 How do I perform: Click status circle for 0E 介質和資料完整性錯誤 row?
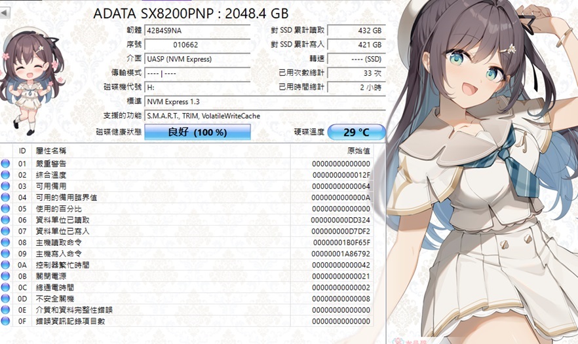[5, 310]
